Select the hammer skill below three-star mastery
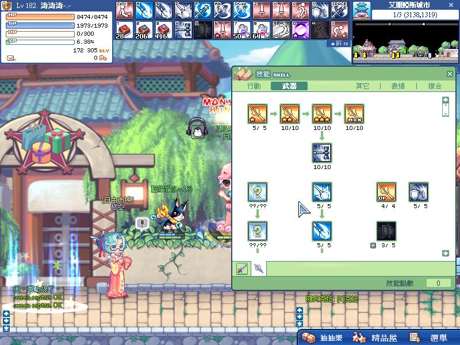The image size is (460, 345). [322, 153]
